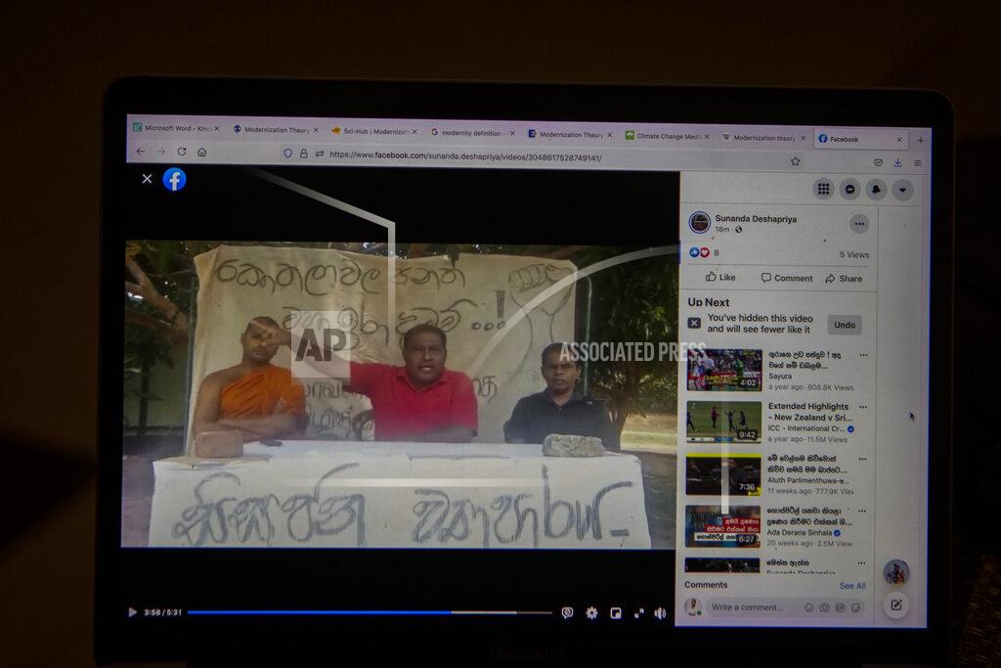Open a new browser tab

point(921,140)
